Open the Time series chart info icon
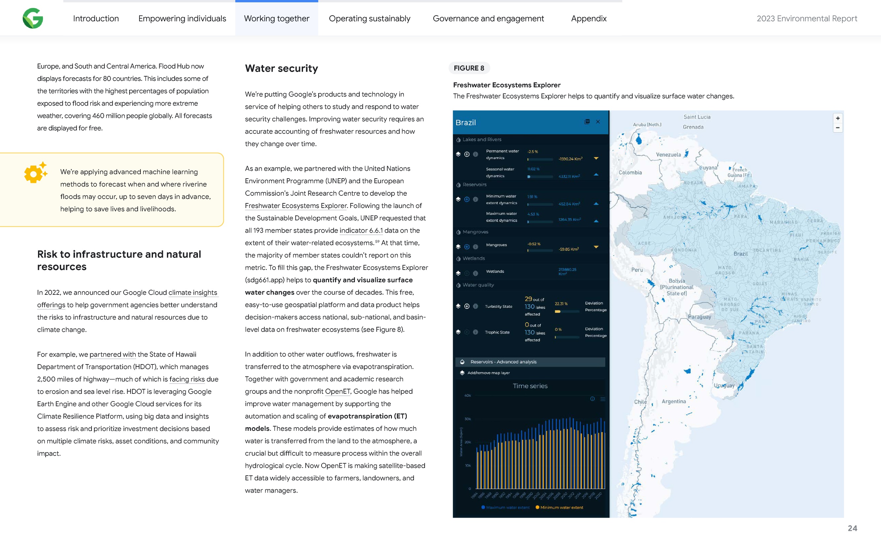The image size is (881, 550). click(x=592, y=399)
